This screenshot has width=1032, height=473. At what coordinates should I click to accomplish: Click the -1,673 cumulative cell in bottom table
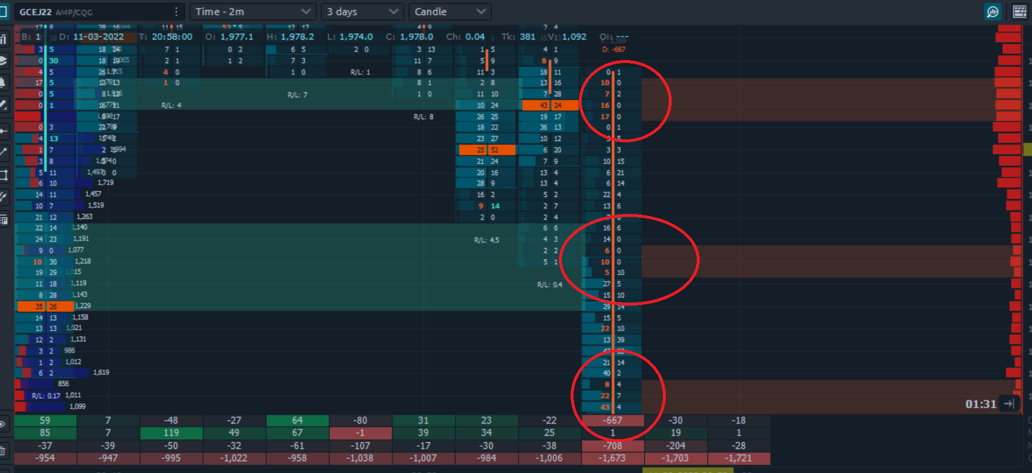point(613,458)
